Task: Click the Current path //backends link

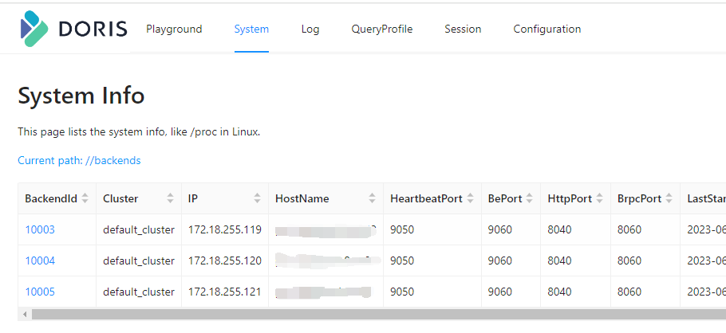Action: (x=79, y=160)
